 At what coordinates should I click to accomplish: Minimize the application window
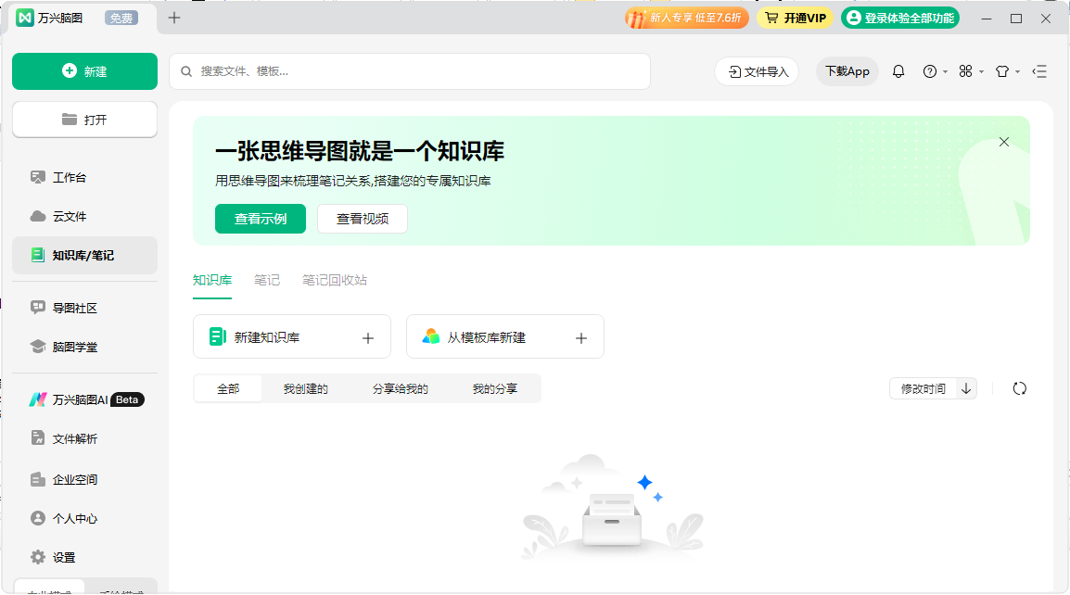(986, 19)
